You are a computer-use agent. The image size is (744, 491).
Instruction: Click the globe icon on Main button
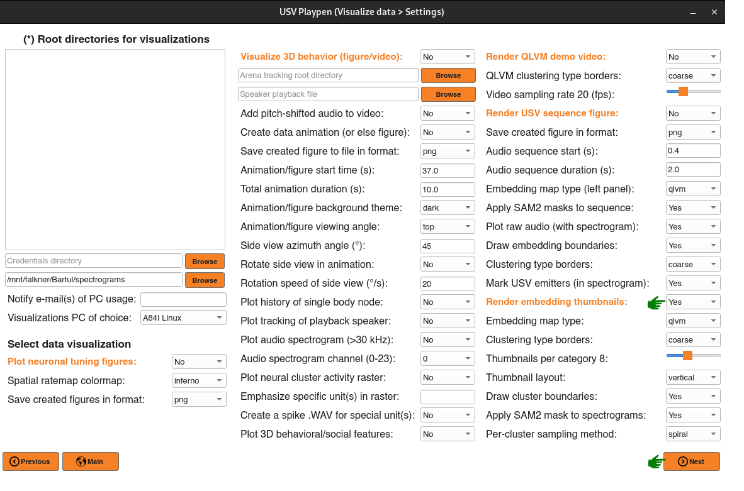(x=81, y=461)
